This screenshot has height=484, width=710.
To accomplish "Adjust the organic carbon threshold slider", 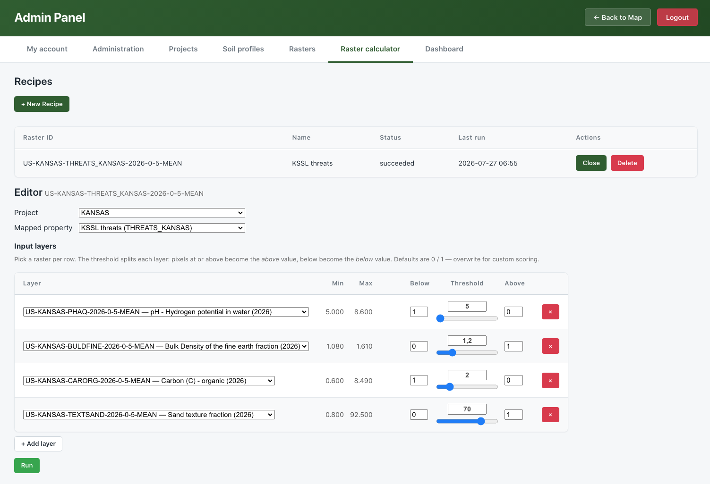I will click(x=467, y=387).
